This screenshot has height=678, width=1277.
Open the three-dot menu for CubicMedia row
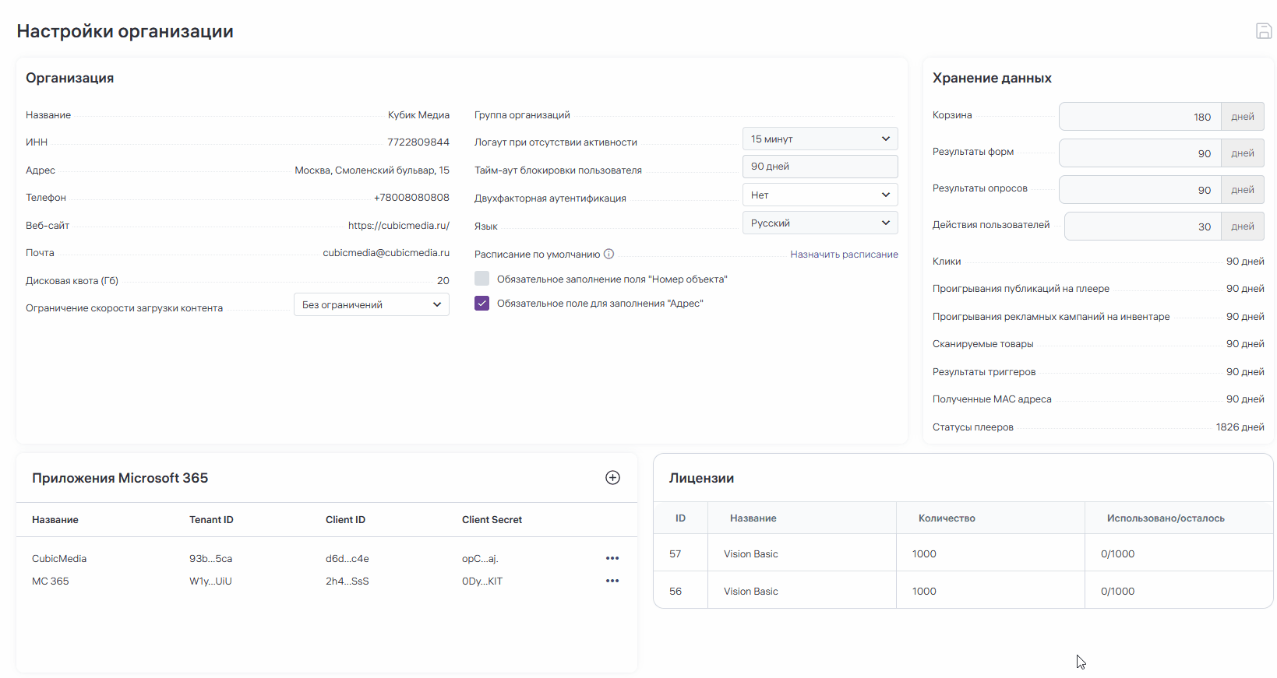(x=612, y=558)
